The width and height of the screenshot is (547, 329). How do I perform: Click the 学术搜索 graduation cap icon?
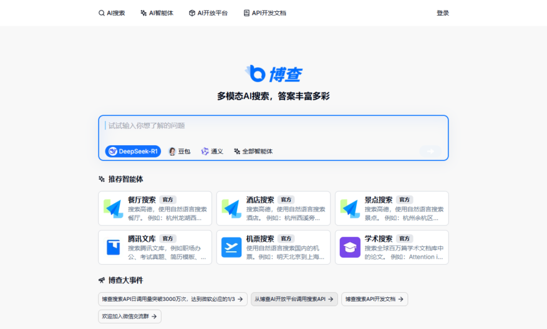[350, 247]
